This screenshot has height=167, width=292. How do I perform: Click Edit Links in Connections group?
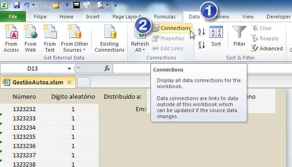(x=167, y=48)
